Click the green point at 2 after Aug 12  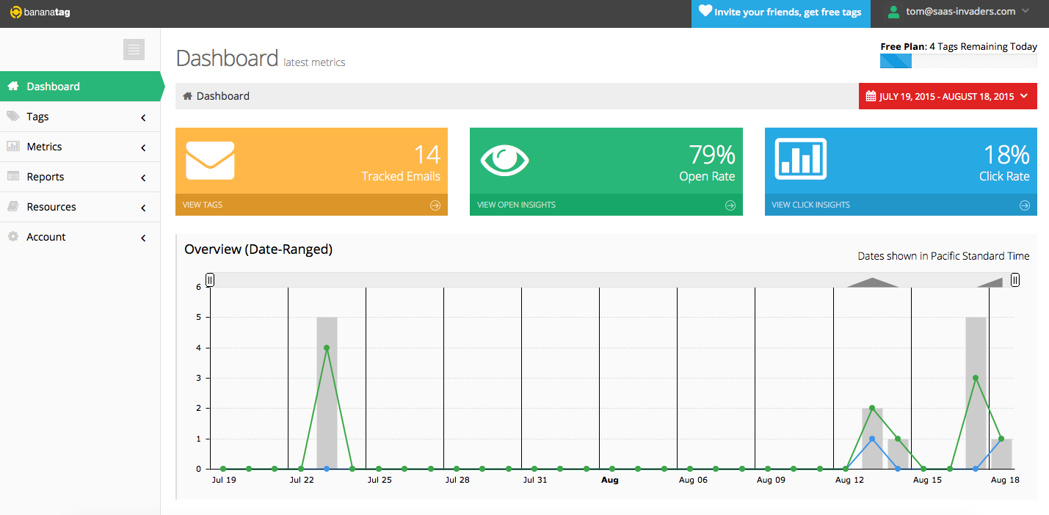point(872,408)
